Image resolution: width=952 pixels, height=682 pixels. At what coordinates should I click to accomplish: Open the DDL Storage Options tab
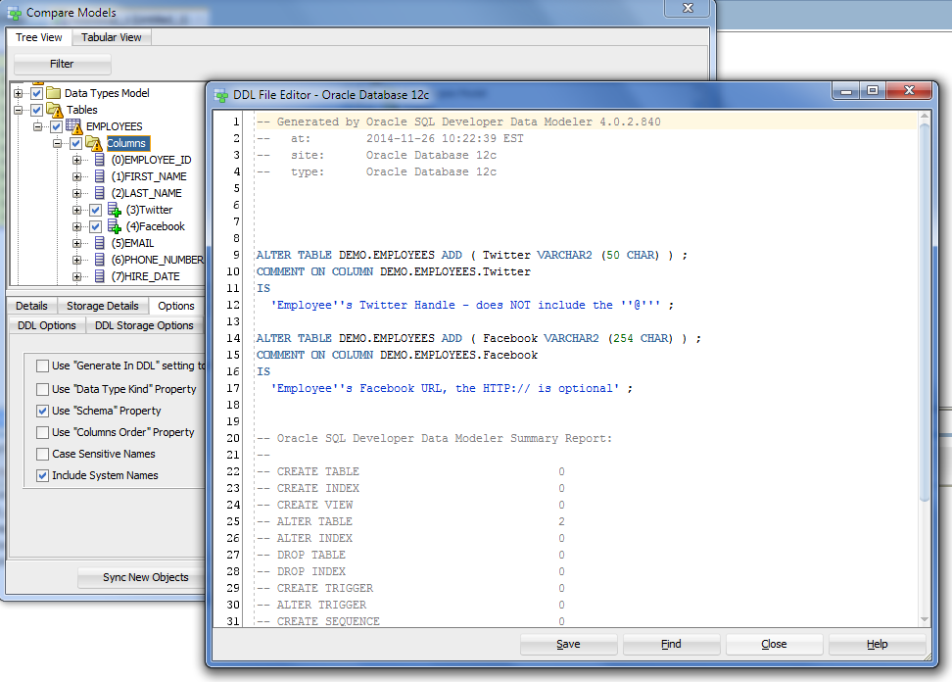coord(144,325)
